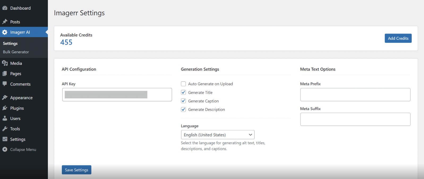Focus the API Key input field

(117, 95)
